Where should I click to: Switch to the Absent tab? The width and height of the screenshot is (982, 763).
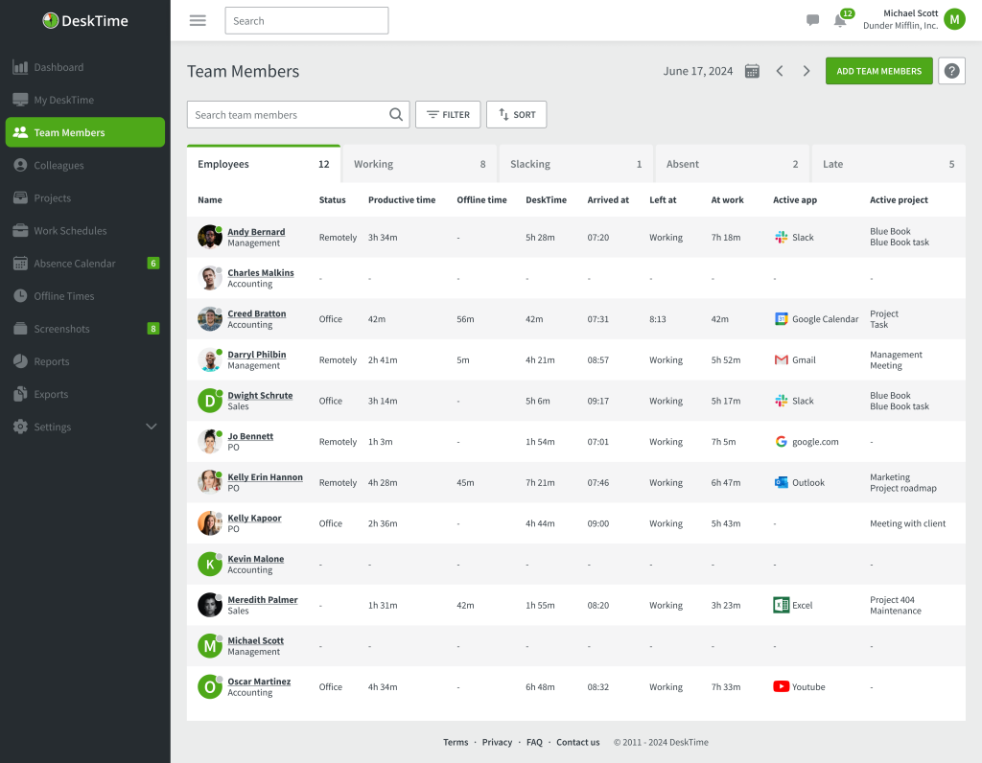(x=683, y=163)
